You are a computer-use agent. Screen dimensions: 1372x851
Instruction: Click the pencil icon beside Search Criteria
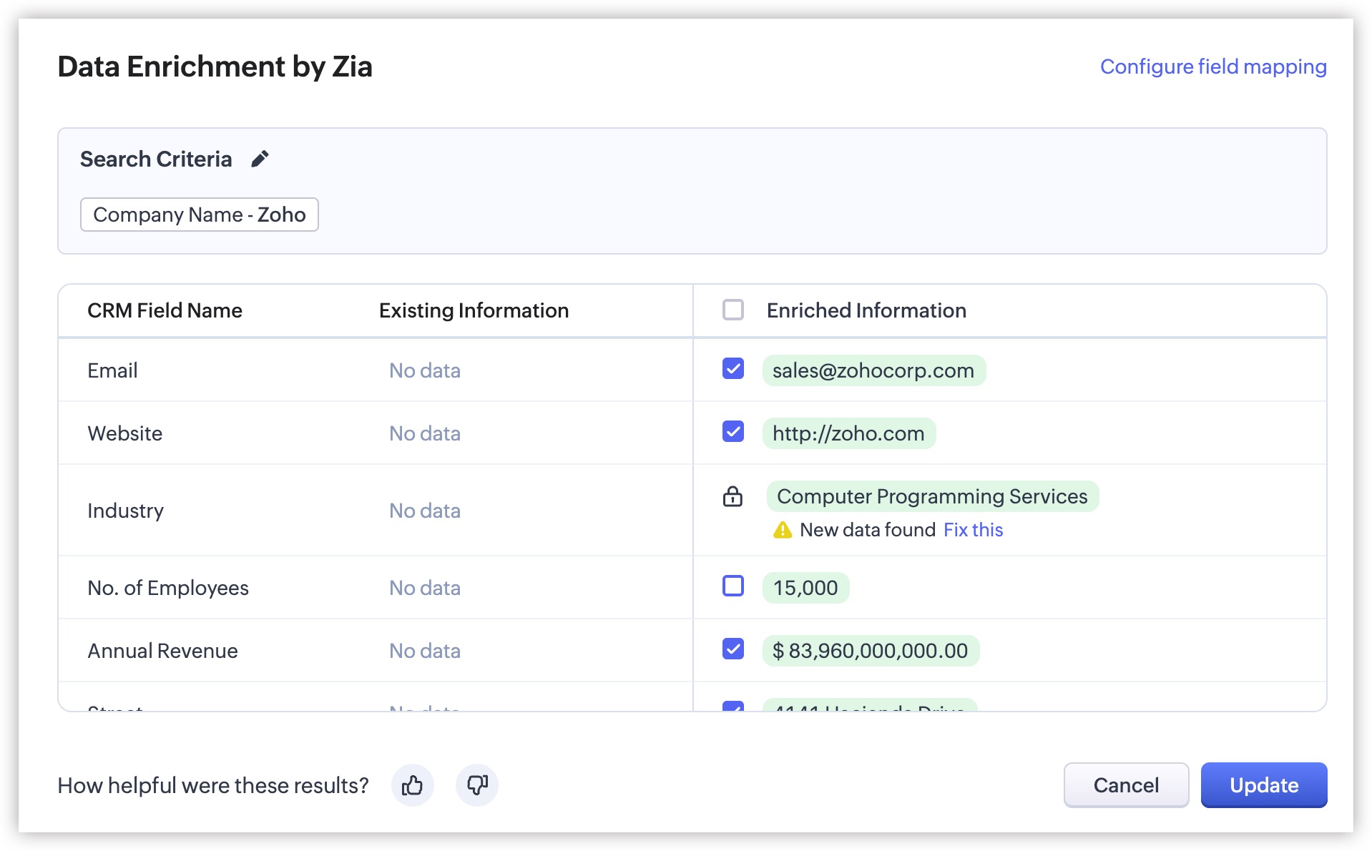(x=260, y=159)
